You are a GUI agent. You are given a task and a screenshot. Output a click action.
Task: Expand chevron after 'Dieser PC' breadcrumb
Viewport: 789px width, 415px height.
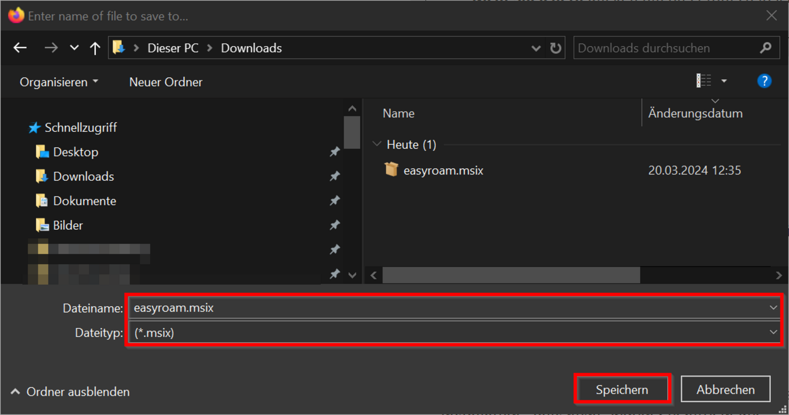pyautogui.click(x=210, y=48)
